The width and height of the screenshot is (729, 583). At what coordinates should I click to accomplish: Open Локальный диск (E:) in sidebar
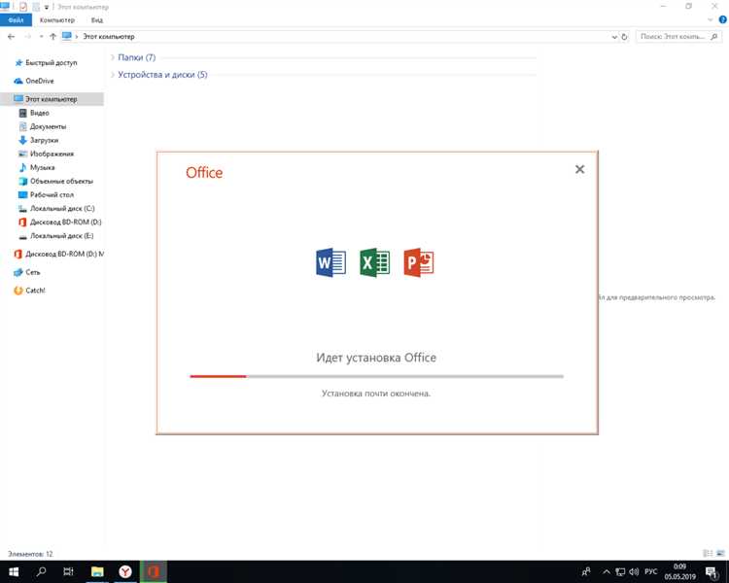(62, 236)
